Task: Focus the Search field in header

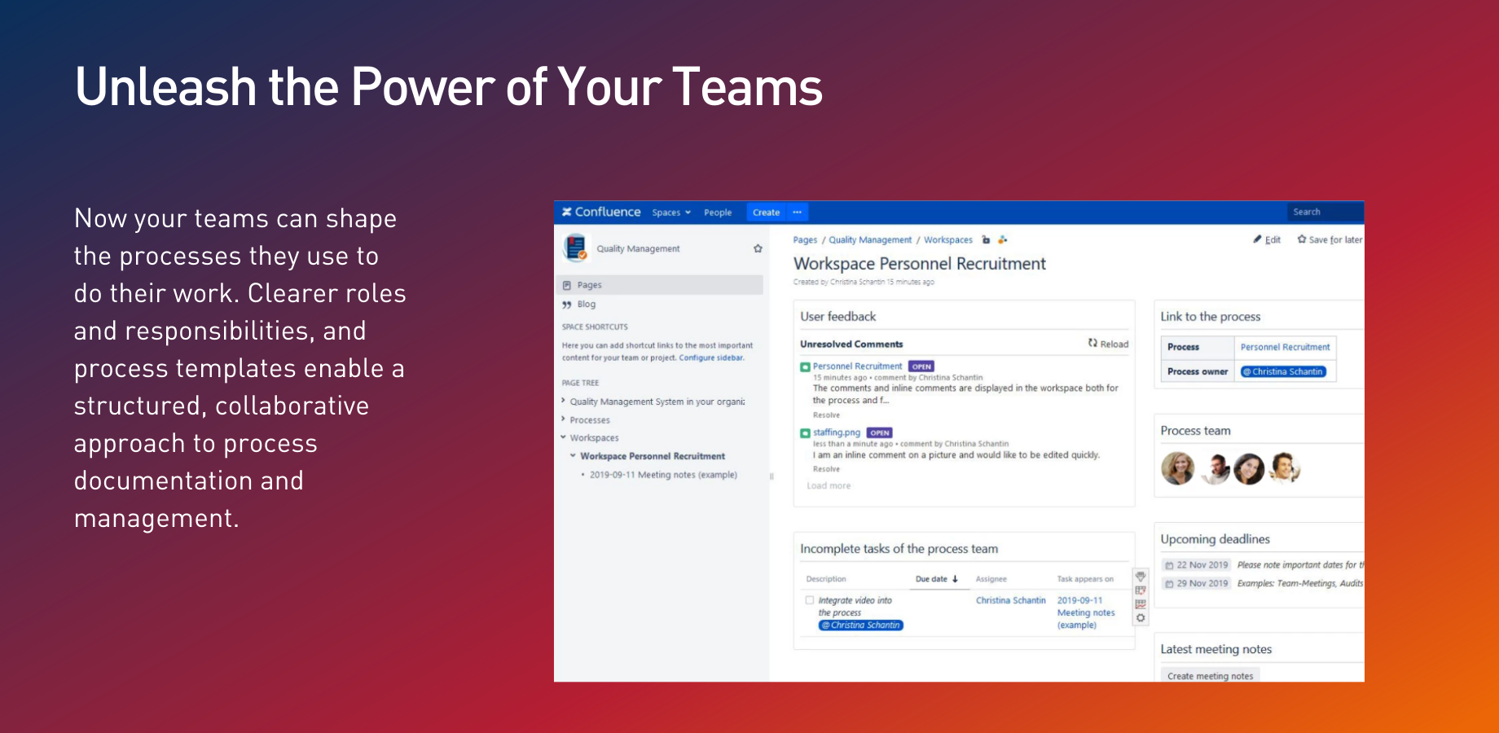Action: point(1325,212)
